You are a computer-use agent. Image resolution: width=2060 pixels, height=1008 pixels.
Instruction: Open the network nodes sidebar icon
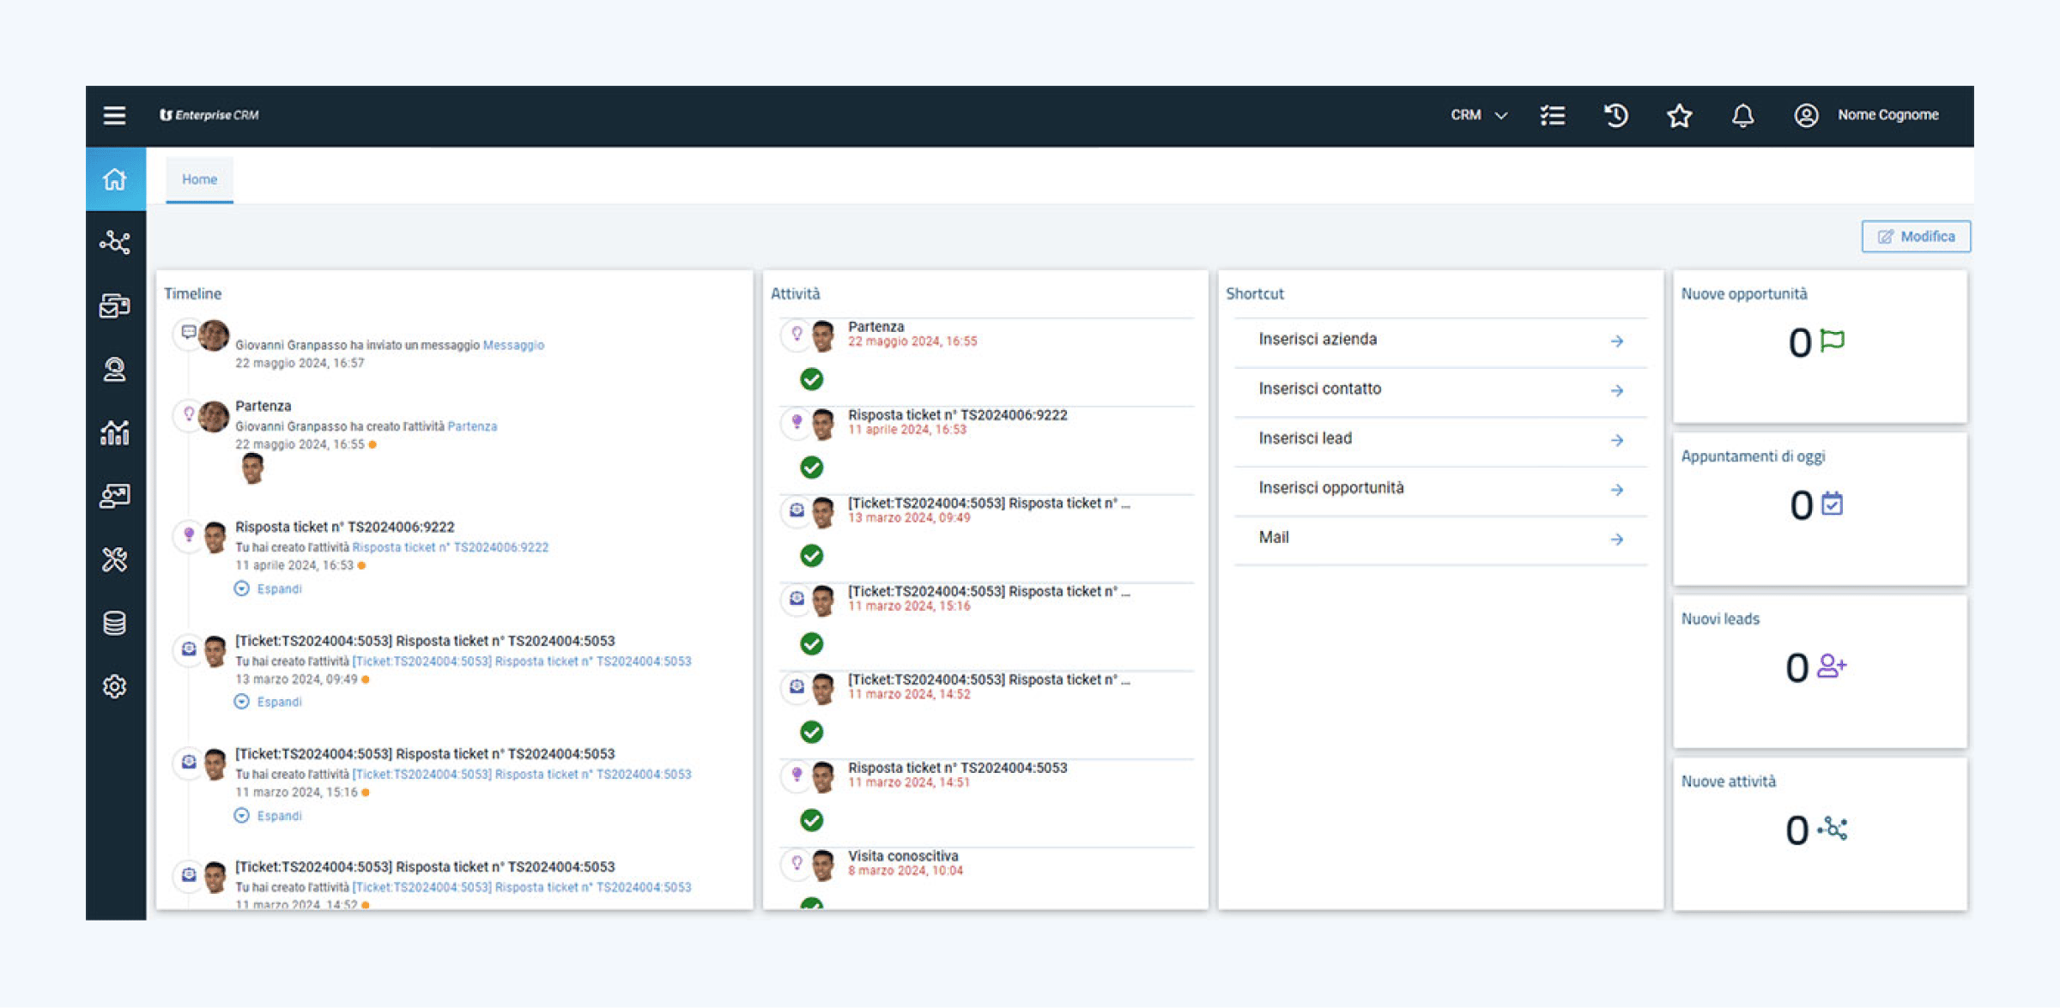115,243
